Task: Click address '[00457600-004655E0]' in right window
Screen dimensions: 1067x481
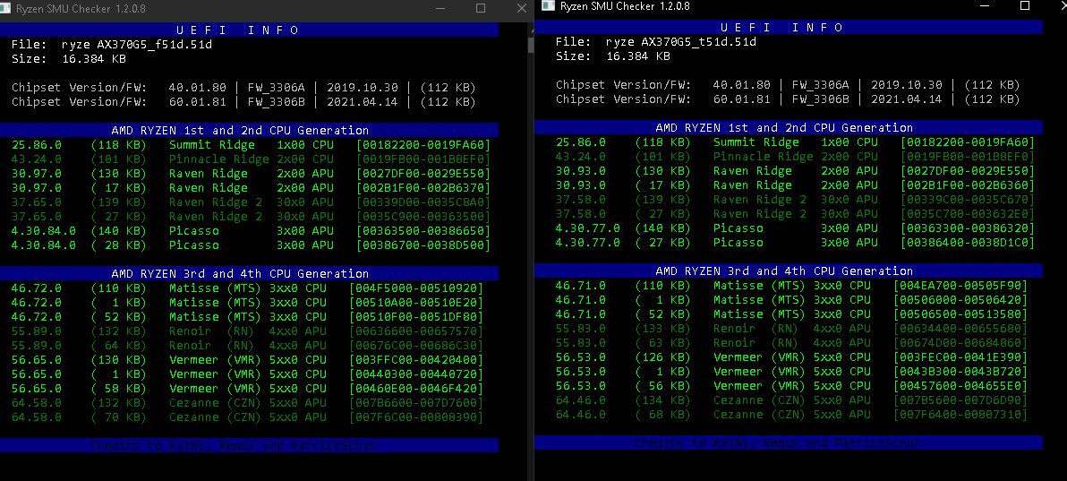Action: point(960,385)
